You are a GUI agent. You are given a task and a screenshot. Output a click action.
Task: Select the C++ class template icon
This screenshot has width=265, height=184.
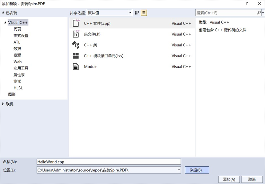tap(76, 45)
